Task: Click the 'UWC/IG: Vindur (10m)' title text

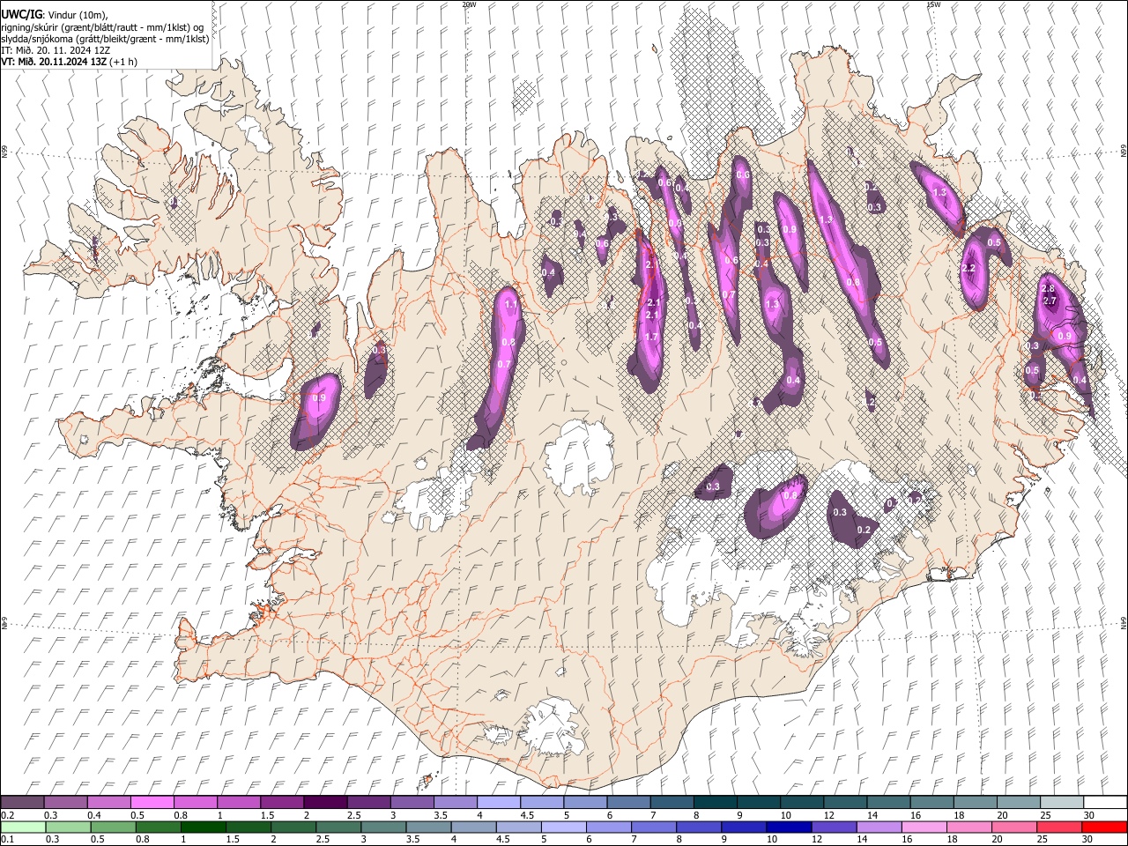Action: click(55, 15)
